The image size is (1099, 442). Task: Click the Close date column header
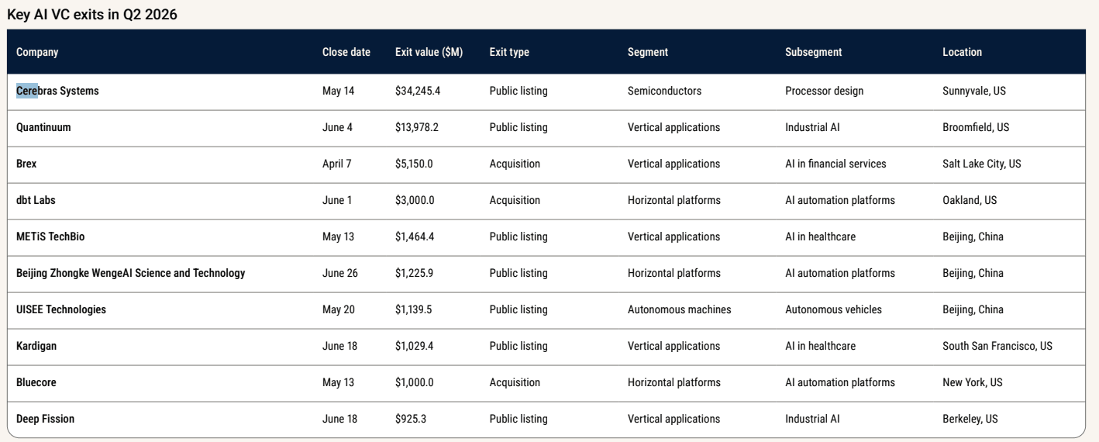(x=346, y=52)
